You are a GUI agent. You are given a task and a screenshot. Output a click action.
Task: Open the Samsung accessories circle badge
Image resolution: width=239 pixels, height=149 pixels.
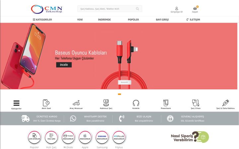click(102, 137)
